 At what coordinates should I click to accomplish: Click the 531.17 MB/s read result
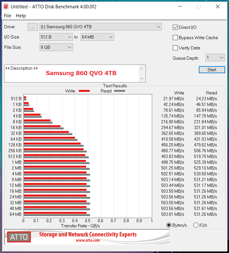click(206, 185)
